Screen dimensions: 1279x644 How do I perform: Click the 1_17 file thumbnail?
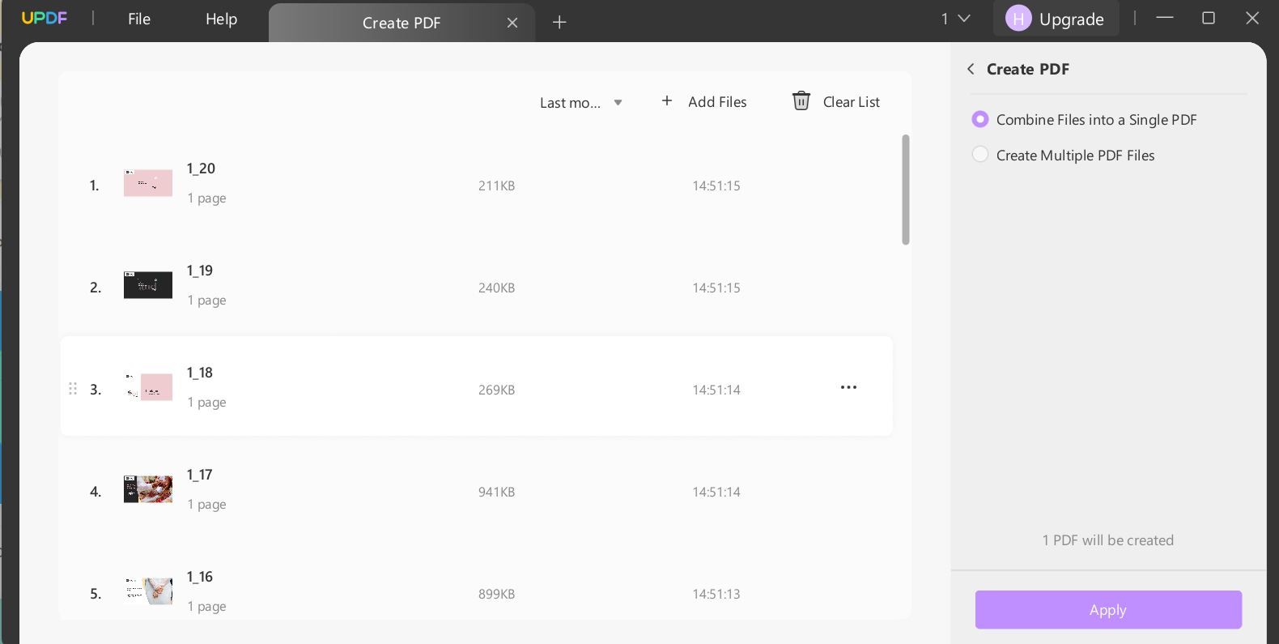coord(148,489)
